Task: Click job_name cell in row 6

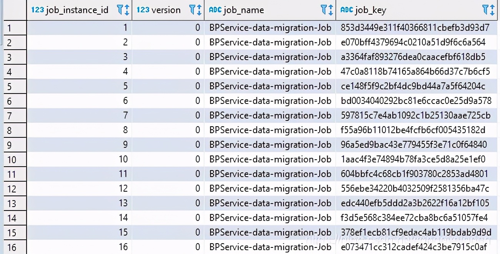Action: coord(270,101)
